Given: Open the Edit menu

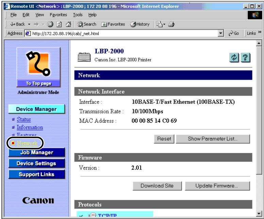Looking at the screenshot, I should coord(26,15).
